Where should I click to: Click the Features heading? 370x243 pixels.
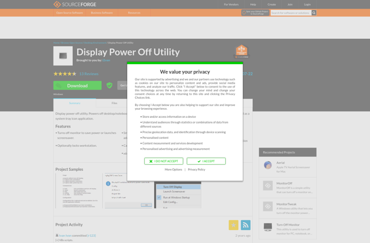[63, 126]
